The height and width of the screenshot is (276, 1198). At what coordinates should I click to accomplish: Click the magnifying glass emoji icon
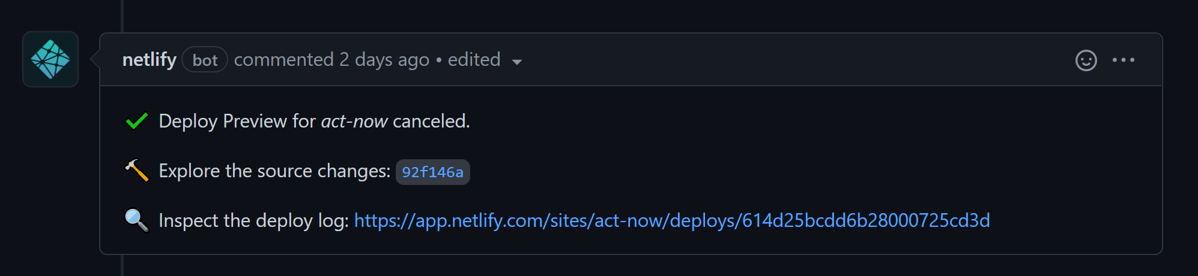137,220
